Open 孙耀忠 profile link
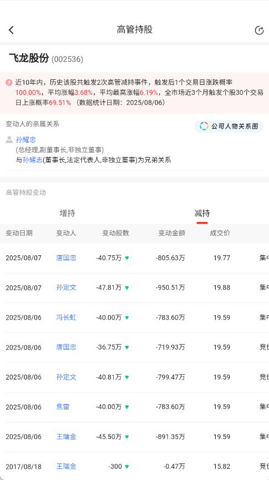 click(26, 140)
